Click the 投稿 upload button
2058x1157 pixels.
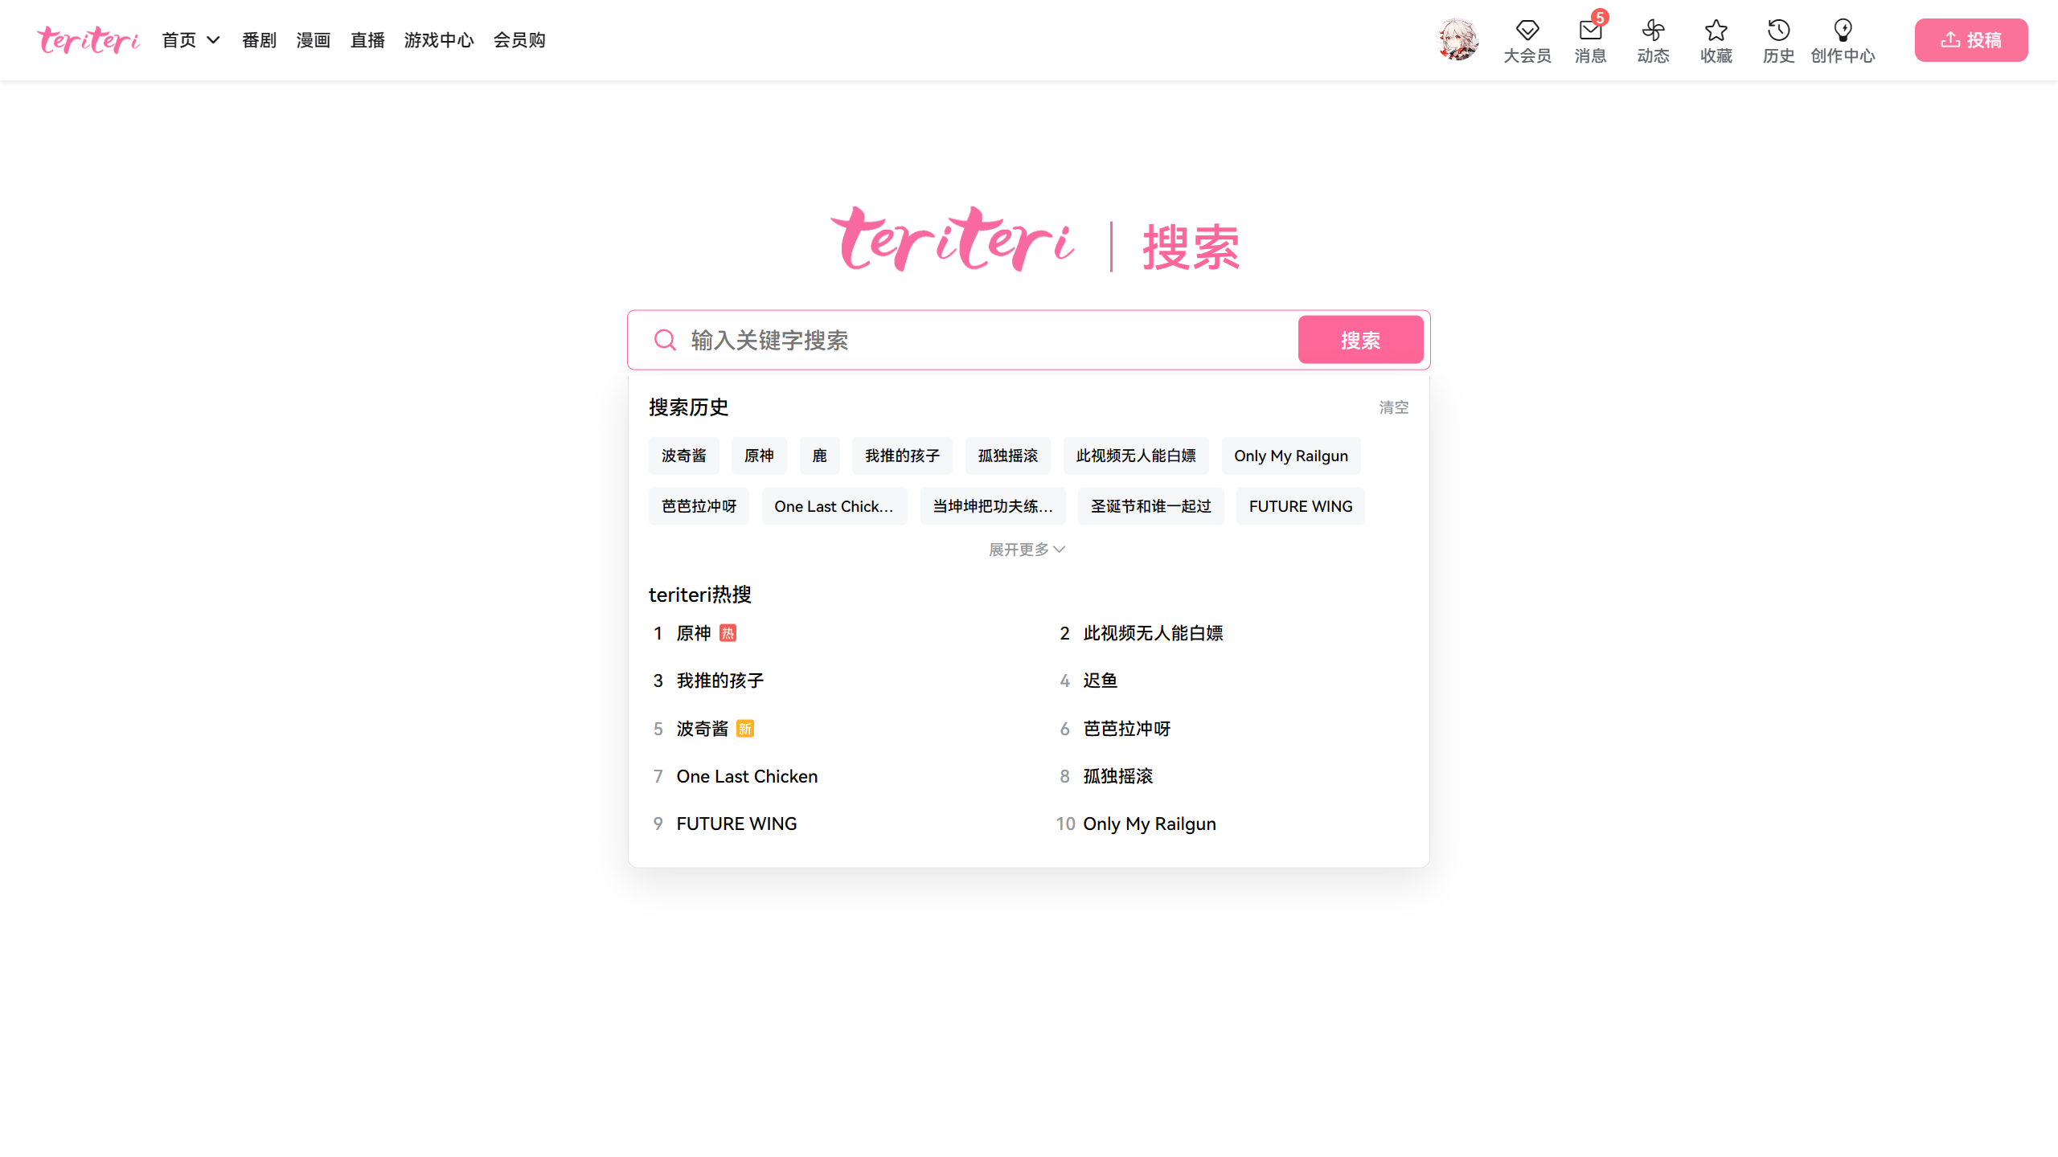(1970, 40)
